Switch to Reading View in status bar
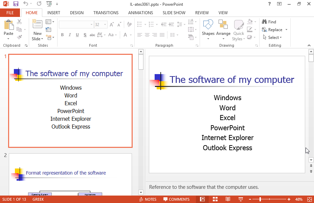Image resolution: width=314 pixels, height=203 pixels. [x=228, y=199]
